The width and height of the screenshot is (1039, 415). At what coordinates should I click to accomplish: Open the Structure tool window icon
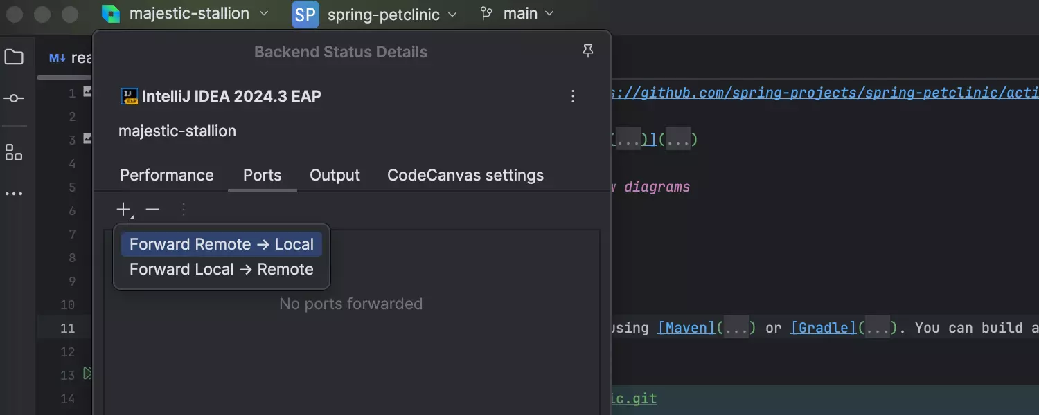coord(14,153)
